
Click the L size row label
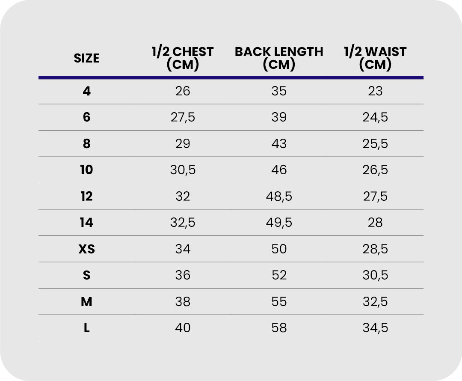(86, 328)
